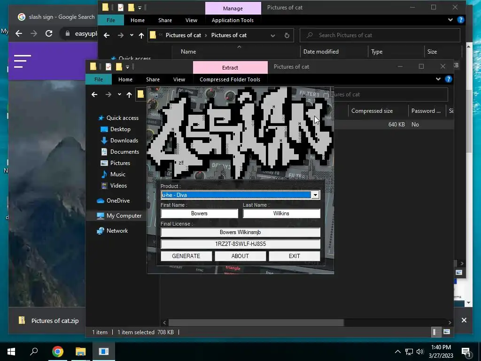
Task: Click GENERATE button in keygen
Action: tap(186, 256)
